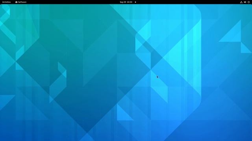Click the network status icon
This screenshot has height=141, width=252.
(241, 2)
